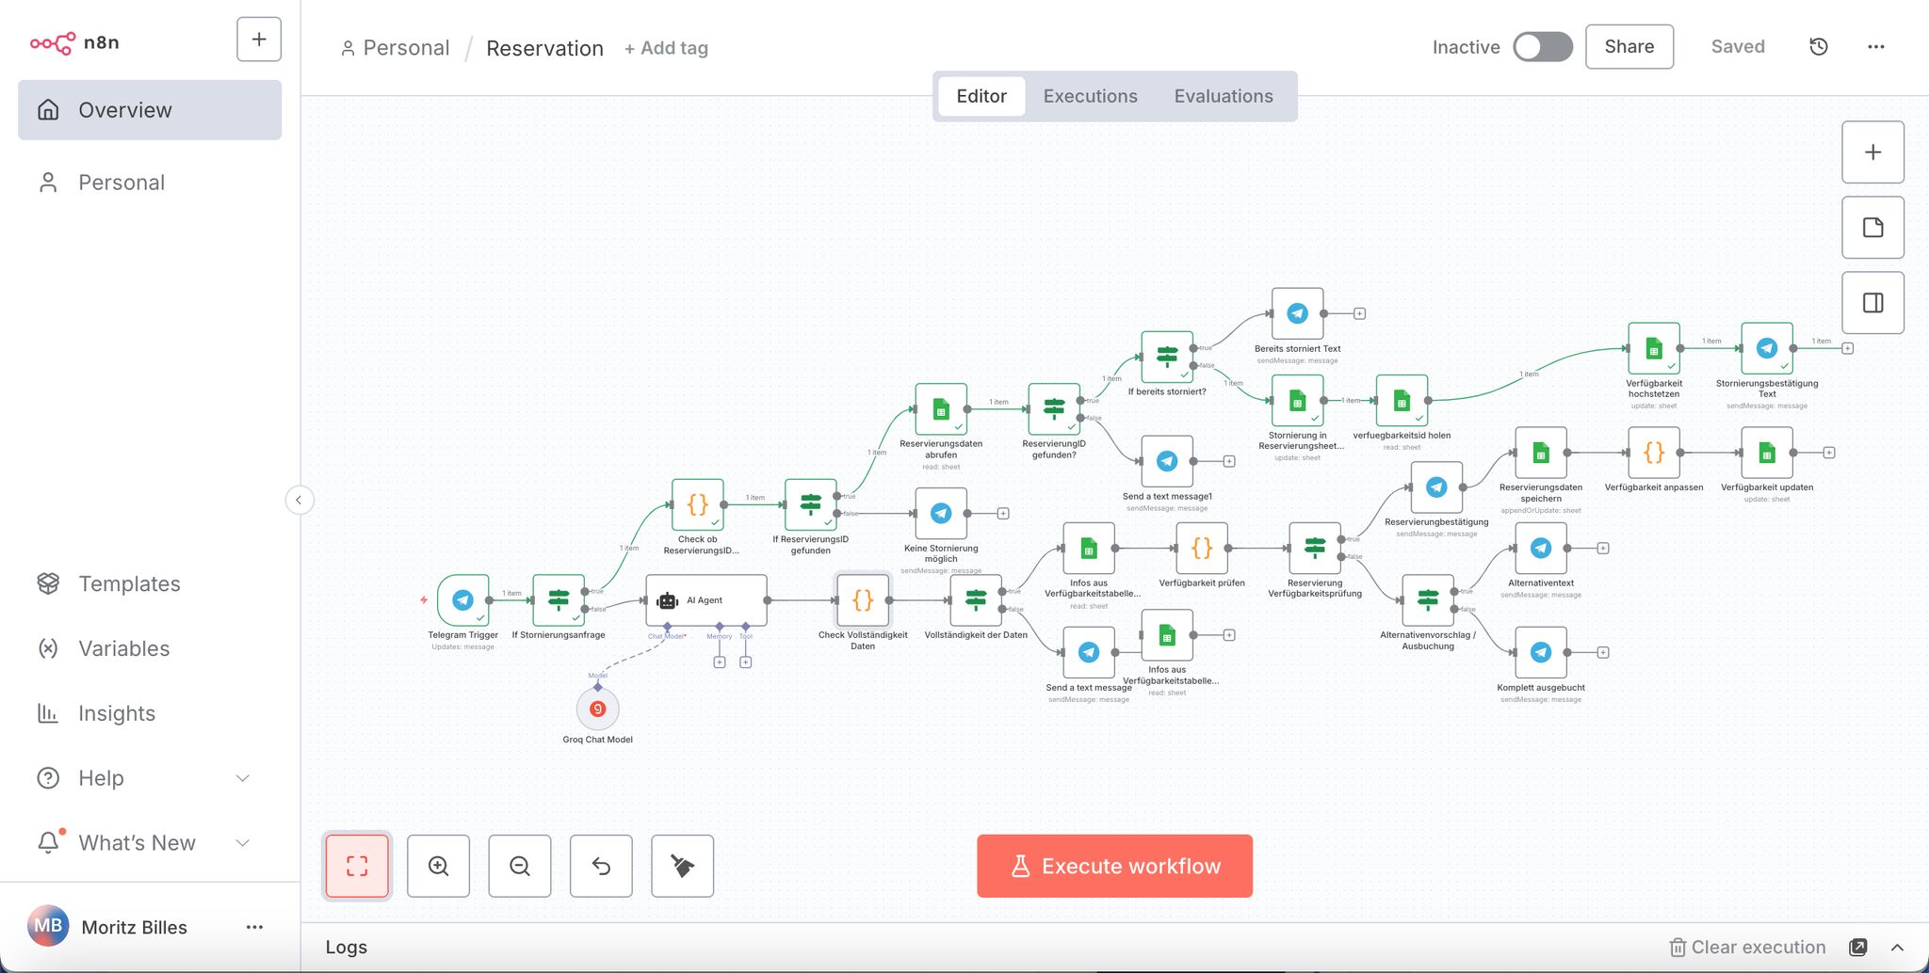Viewport: 1929px width, 973px height.
Task: Zoom out of the workflow canvas
Action: 520,866
